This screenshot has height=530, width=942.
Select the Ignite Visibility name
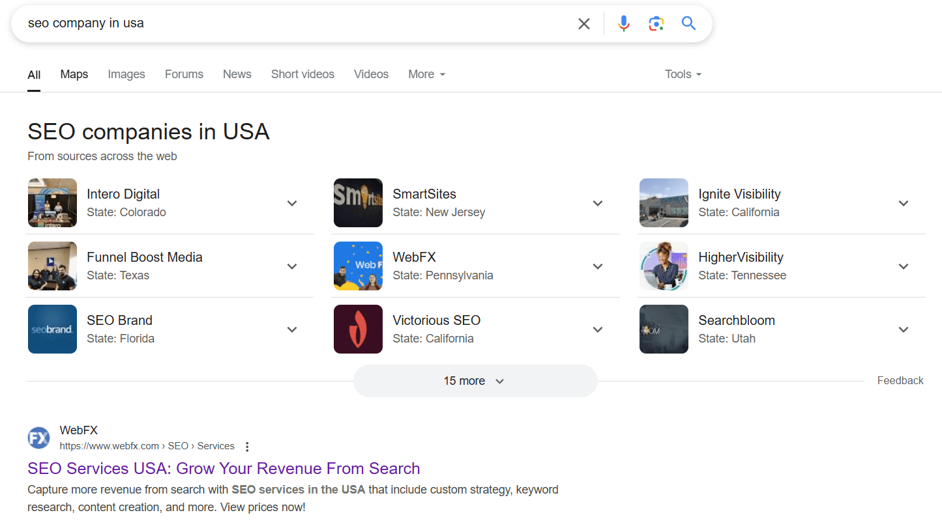pos(739,194)
